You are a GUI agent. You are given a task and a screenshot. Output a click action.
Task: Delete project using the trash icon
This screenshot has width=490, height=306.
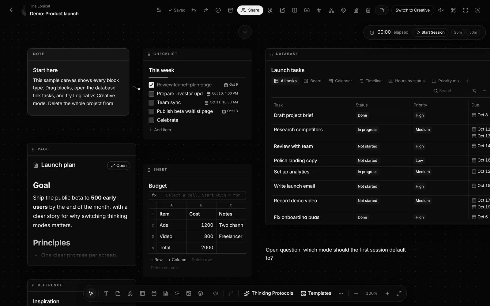click(368, 10)
